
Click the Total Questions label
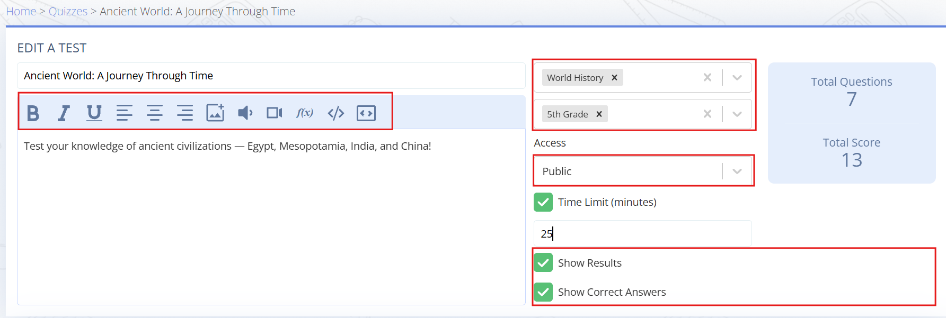pyautogui.click(x=852, y=82)
